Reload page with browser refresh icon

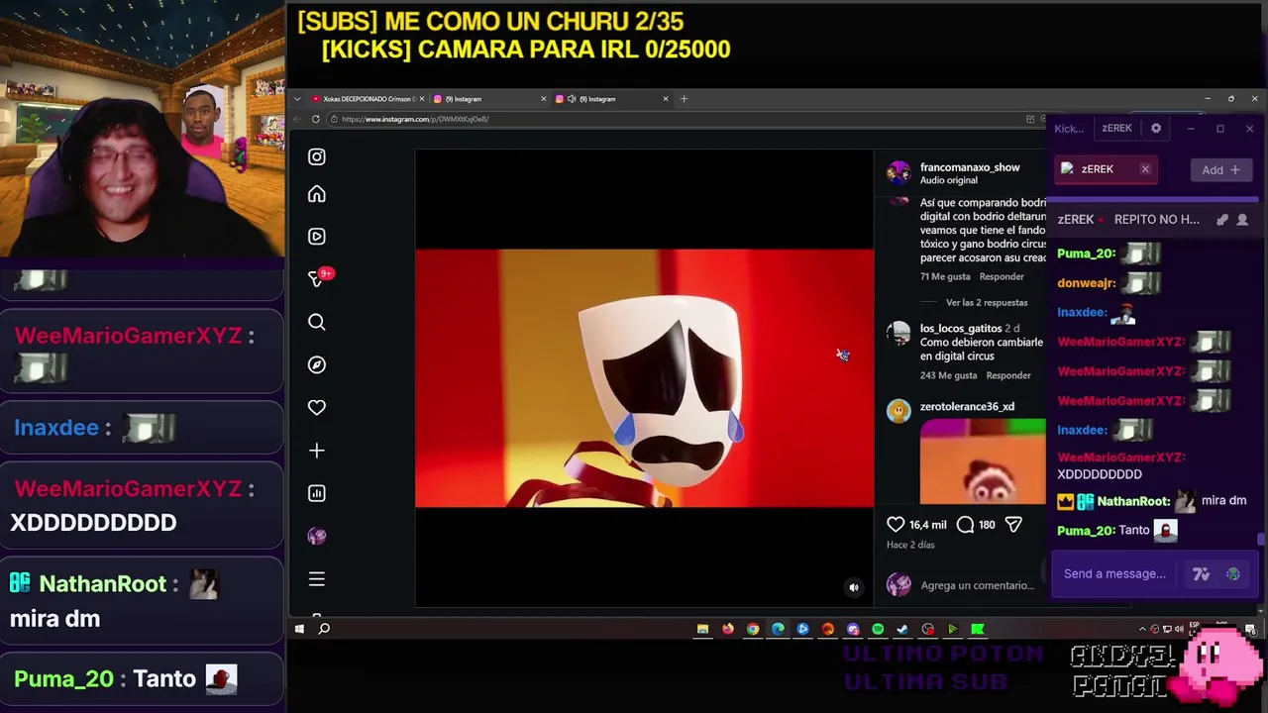[316, 119]
